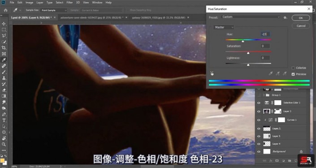Expand the Group 1 folder chevron
The height and width of the screenshot is (168, 316).
(x=264, y=95)
